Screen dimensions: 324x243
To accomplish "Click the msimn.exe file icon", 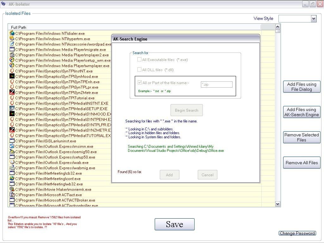I will [x=12, y=146].
